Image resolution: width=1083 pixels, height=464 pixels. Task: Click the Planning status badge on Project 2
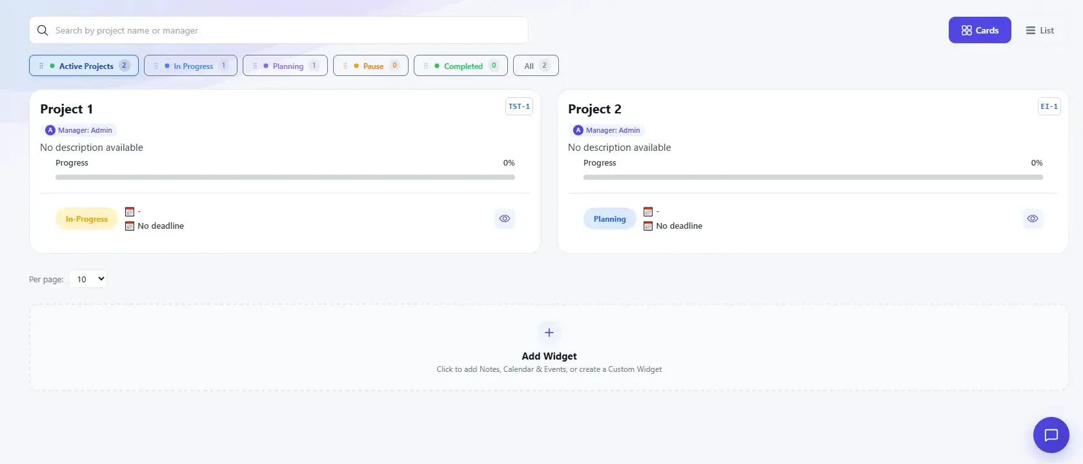point(610,219)
